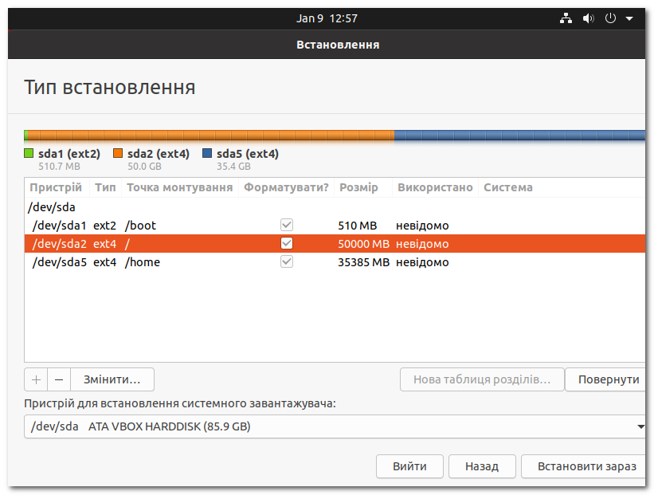Enable formatting for the /dev/sda5 home partition
The image size is (654, 495).
point(286,261)
